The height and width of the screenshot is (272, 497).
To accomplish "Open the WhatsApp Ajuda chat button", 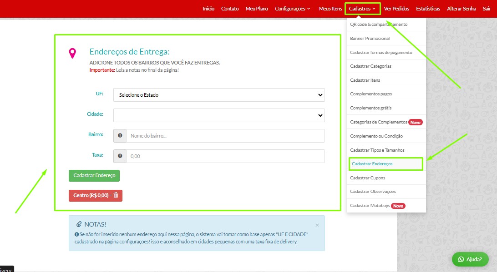I will pyautogui.click(x=470, y=259).
